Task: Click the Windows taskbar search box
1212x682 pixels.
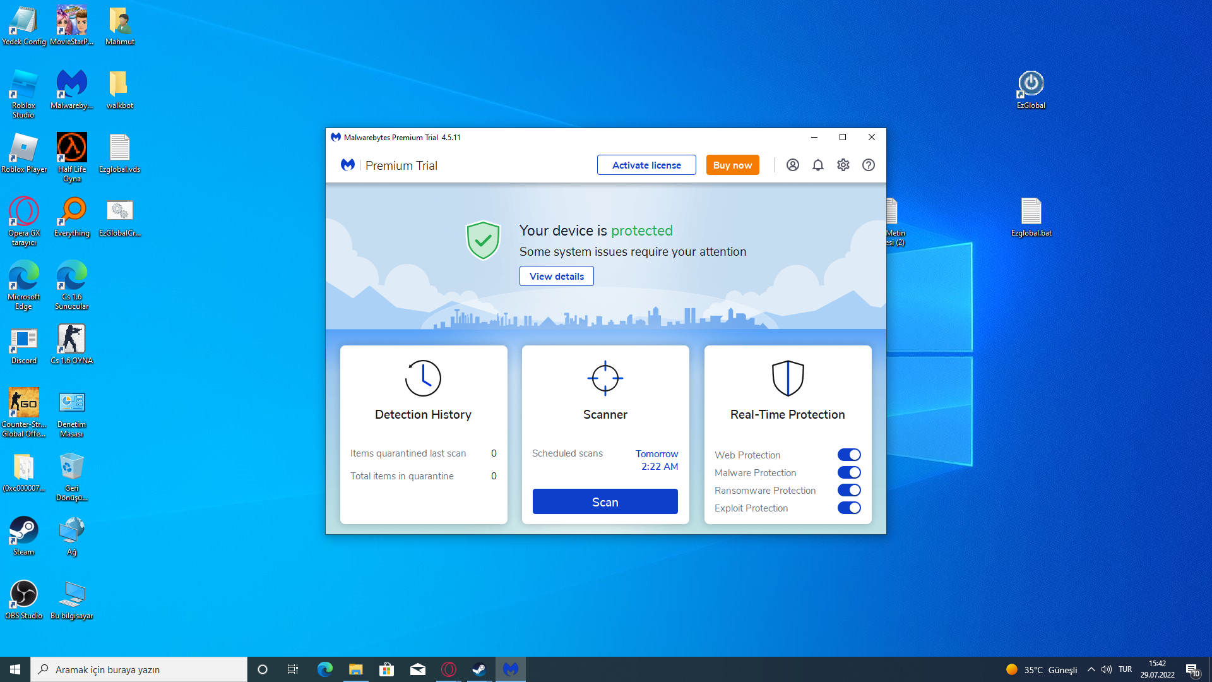Action: [139, 669]
